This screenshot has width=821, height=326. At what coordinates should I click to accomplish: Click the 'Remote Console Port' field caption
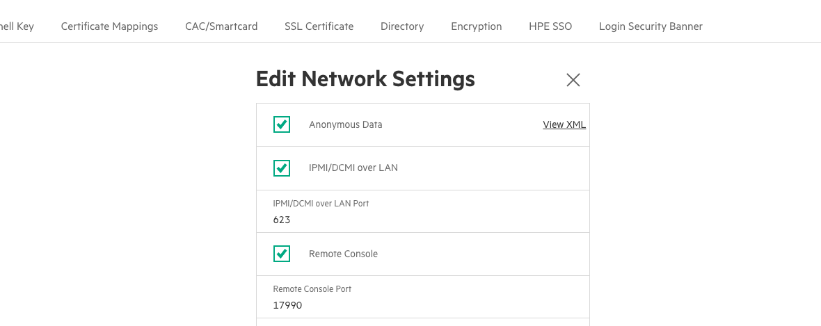(x=312, y=288)
